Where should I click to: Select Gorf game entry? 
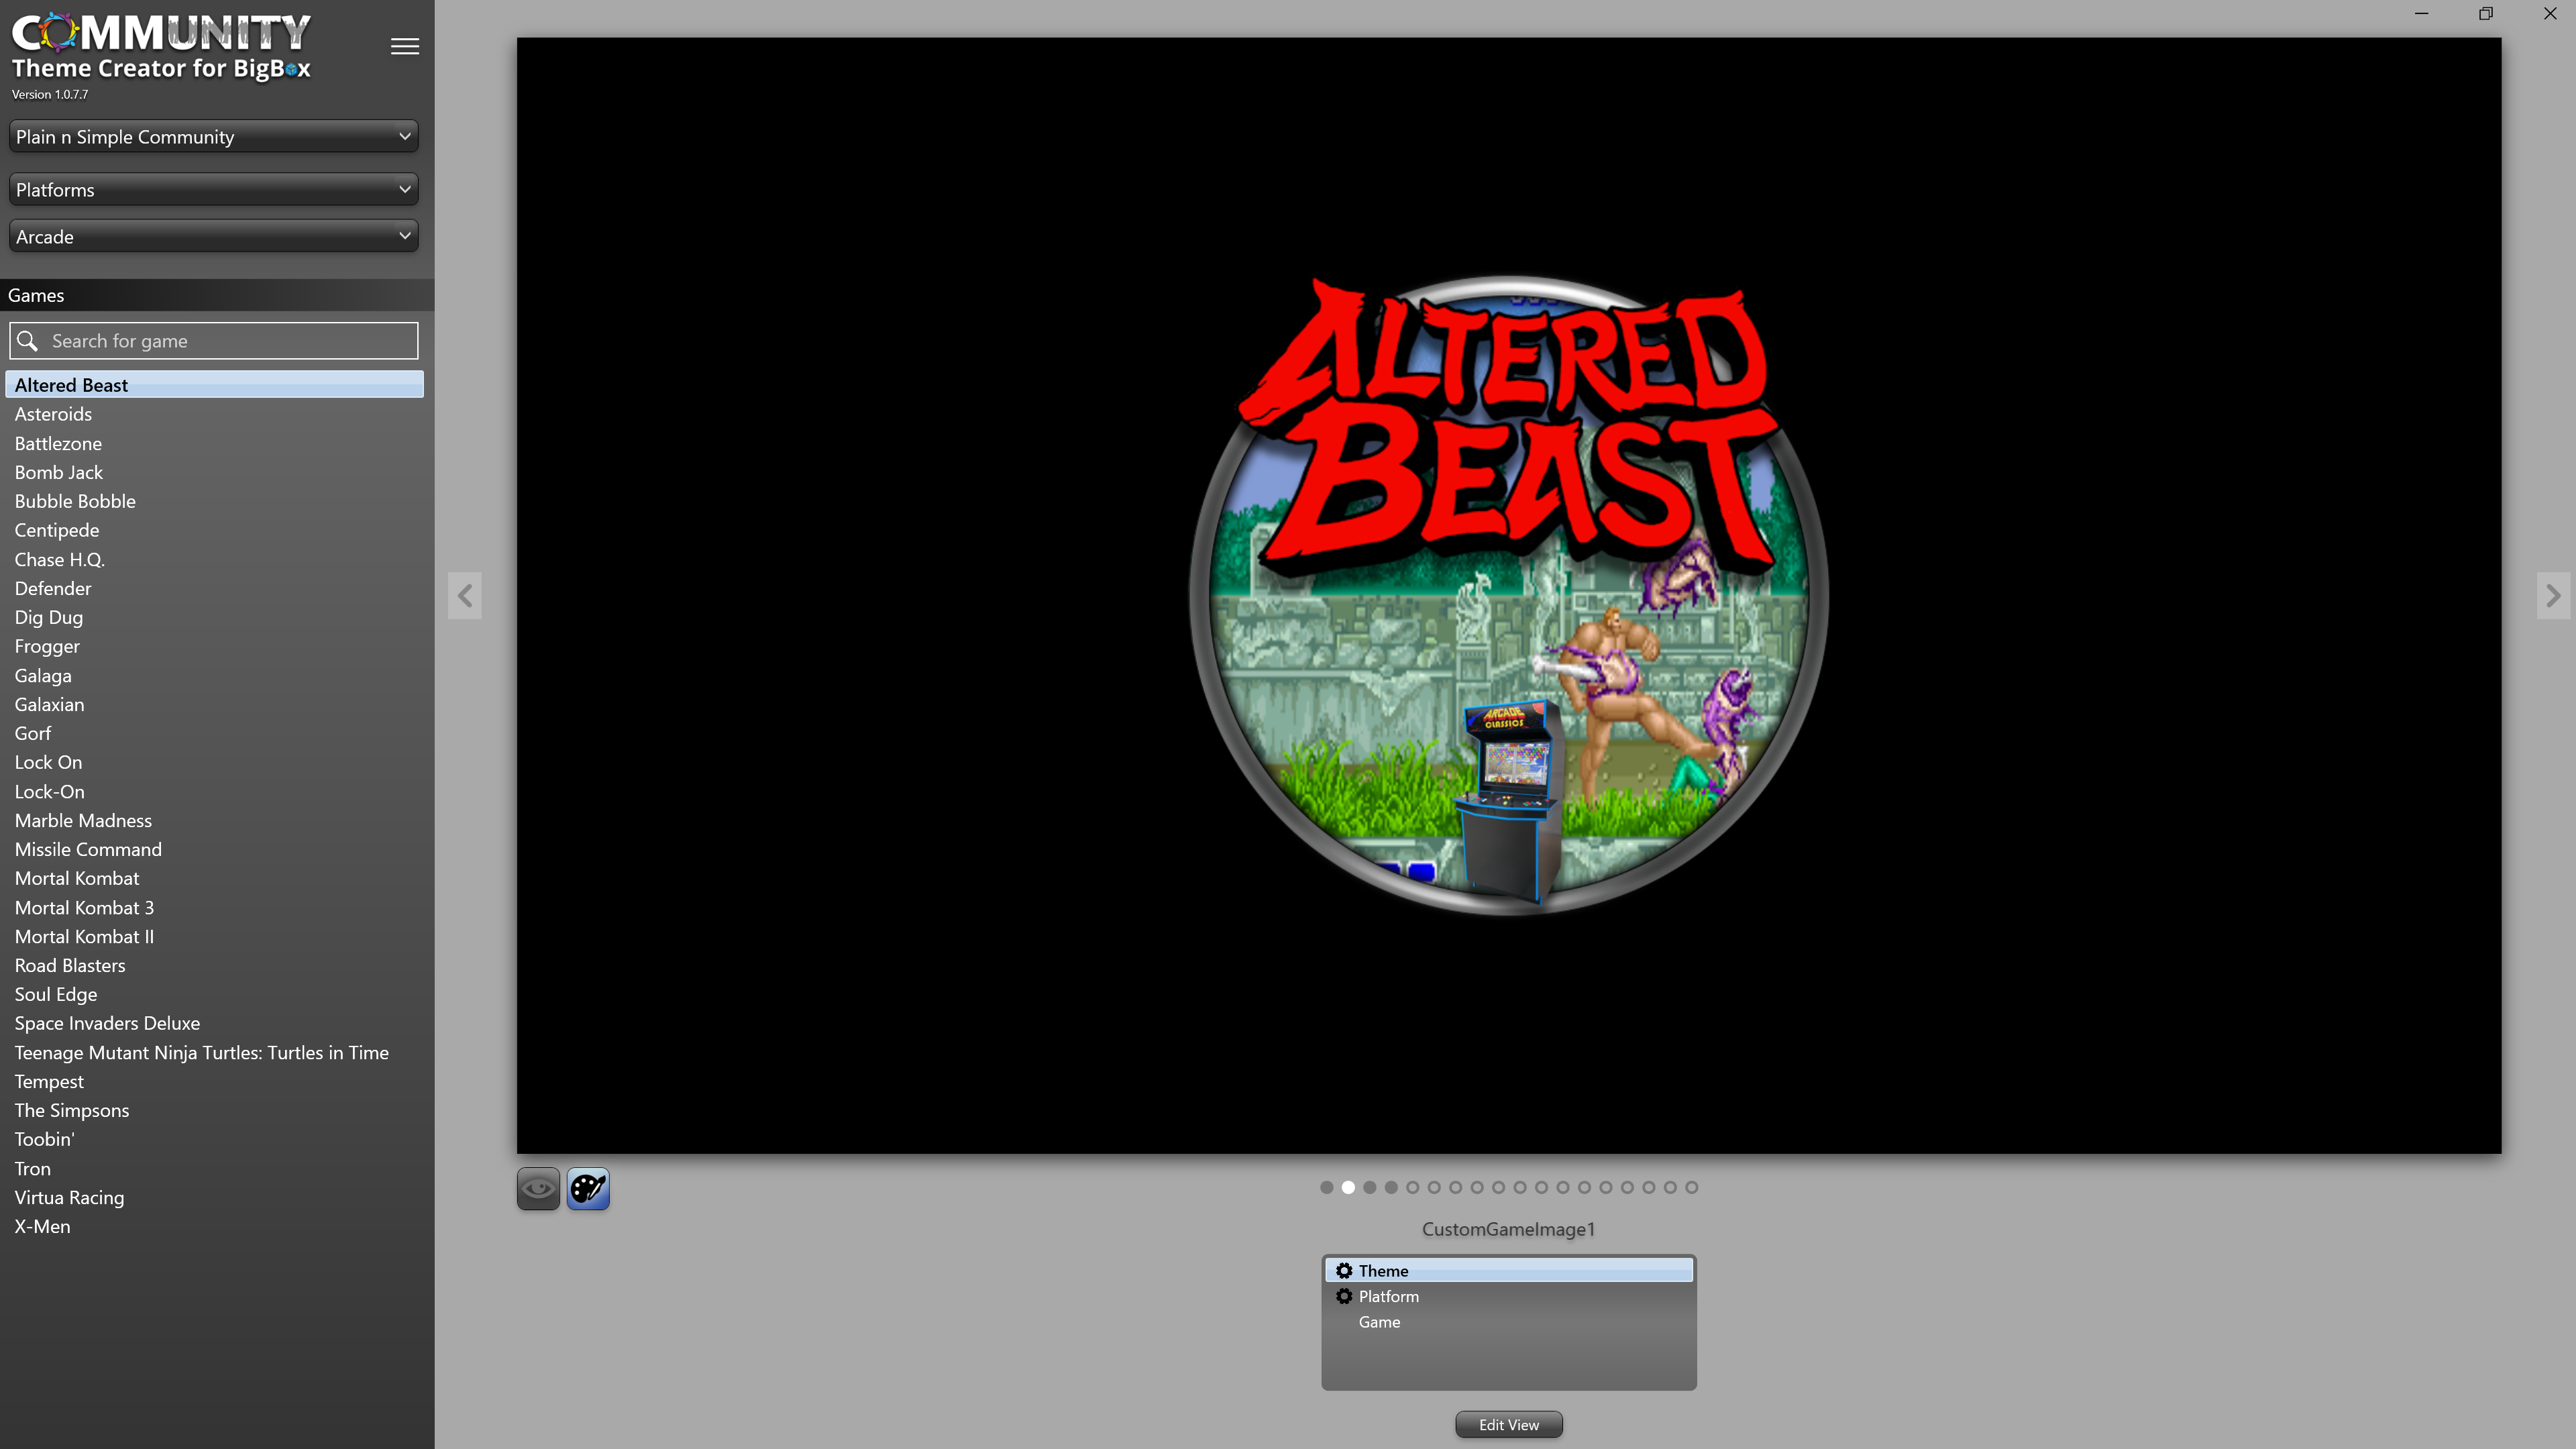pos(214,734)
